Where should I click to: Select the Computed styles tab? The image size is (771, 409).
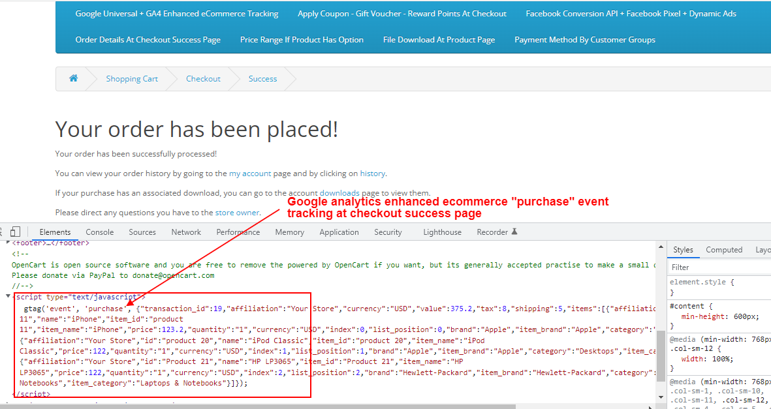724,250
